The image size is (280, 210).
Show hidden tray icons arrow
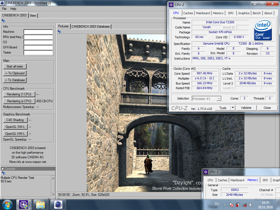(x=224, y=205)
